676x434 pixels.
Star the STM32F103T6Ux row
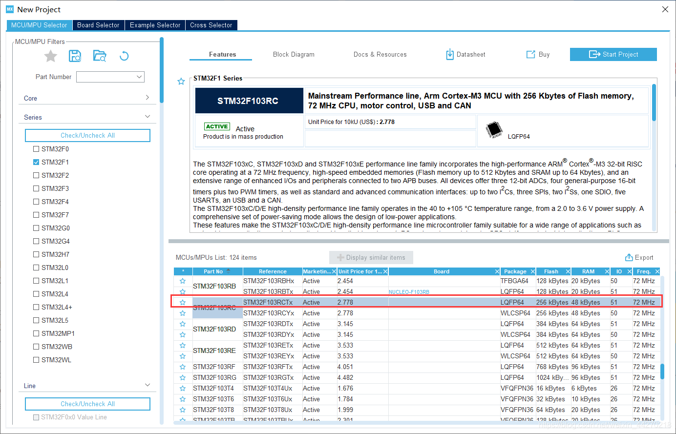pos(183,399)
